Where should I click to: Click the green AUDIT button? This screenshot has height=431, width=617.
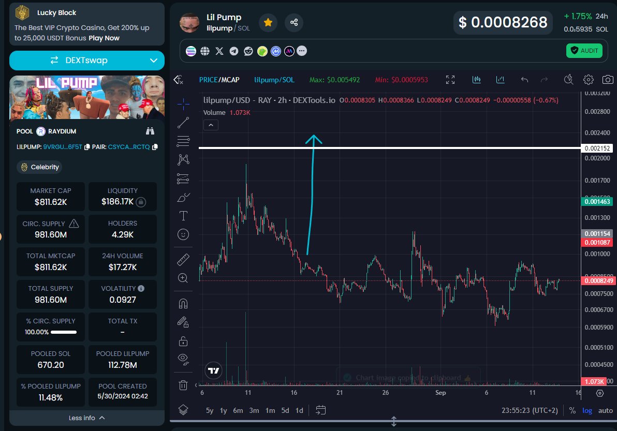(584, 51)
